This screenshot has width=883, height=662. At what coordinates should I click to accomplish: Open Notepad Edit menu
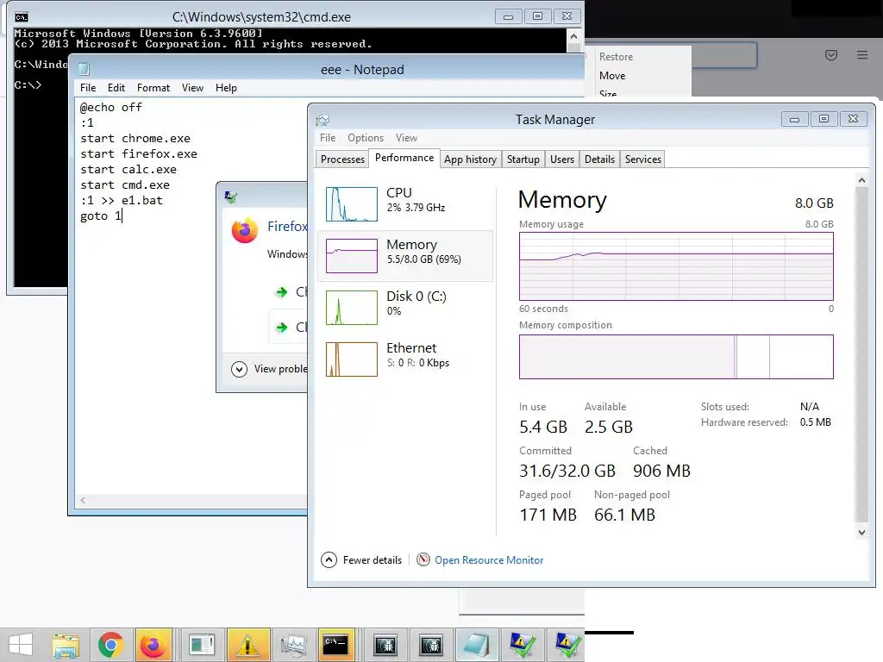tap(116, 88)
